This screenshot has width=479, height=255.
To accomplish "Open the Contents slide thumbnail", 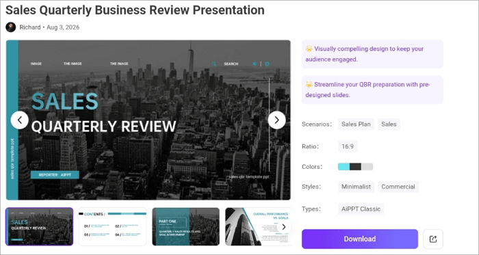I will point(113,227).
